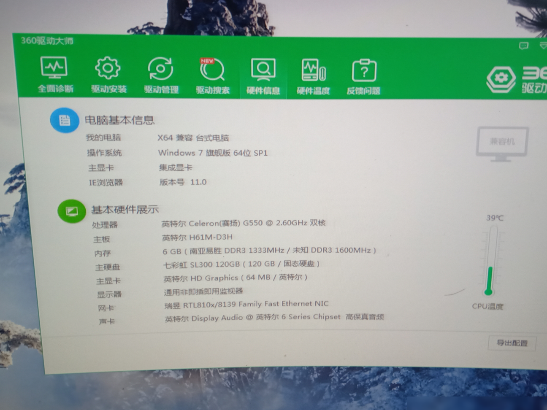The image size is (547, 410).
Task: Click the 内存 label
Action: (103, 254)
